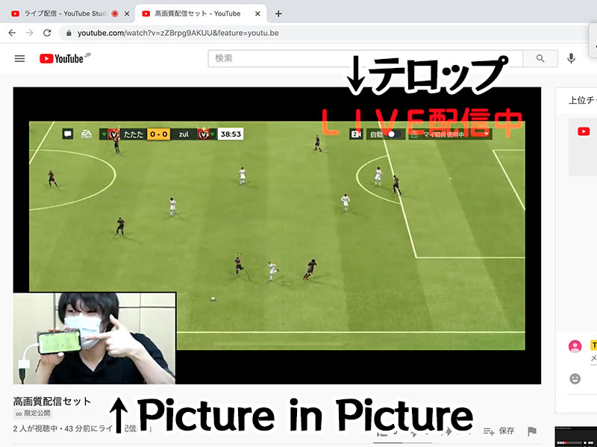
Task: Click the soccer game video player
Action: [277, 235]
